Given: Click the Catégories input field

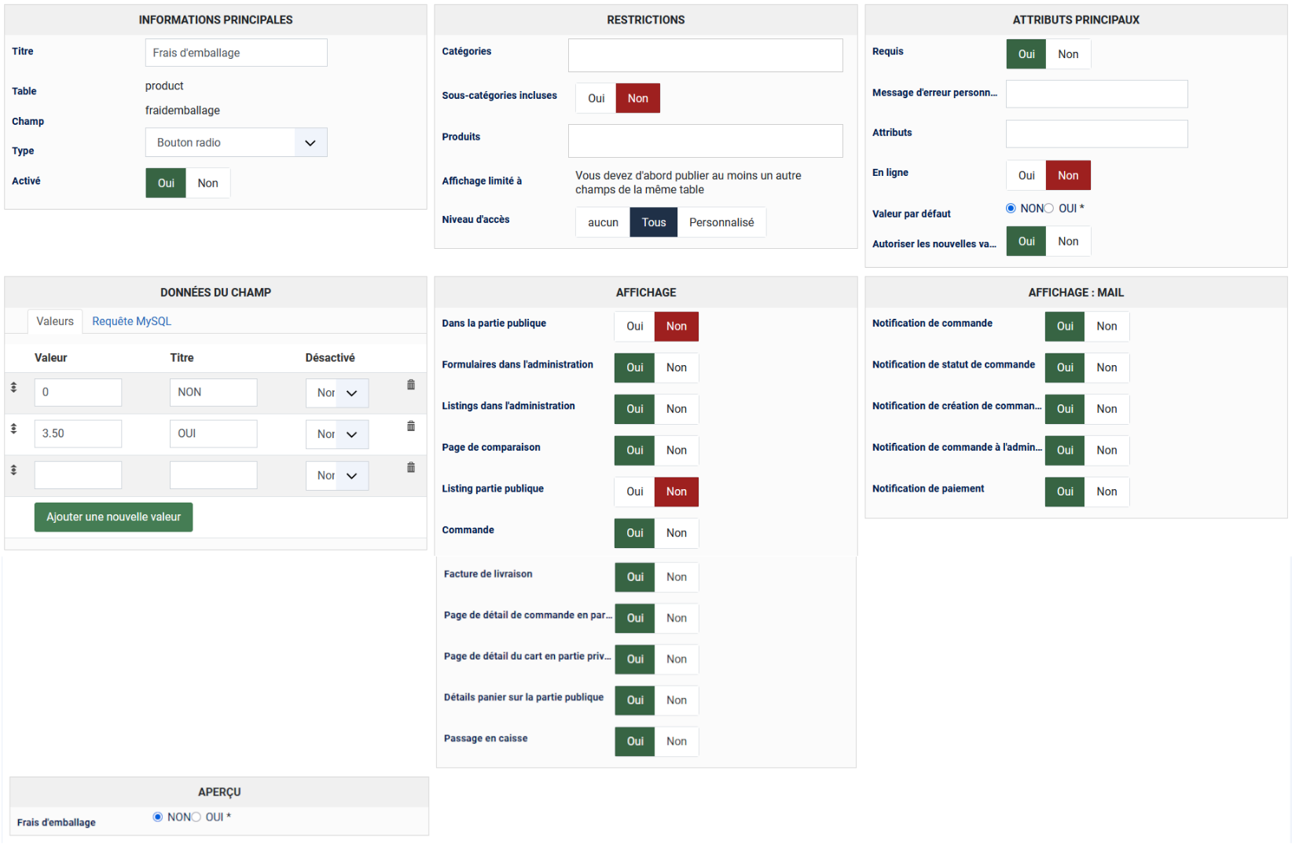Looking at the screenshot, I should 705,56.
